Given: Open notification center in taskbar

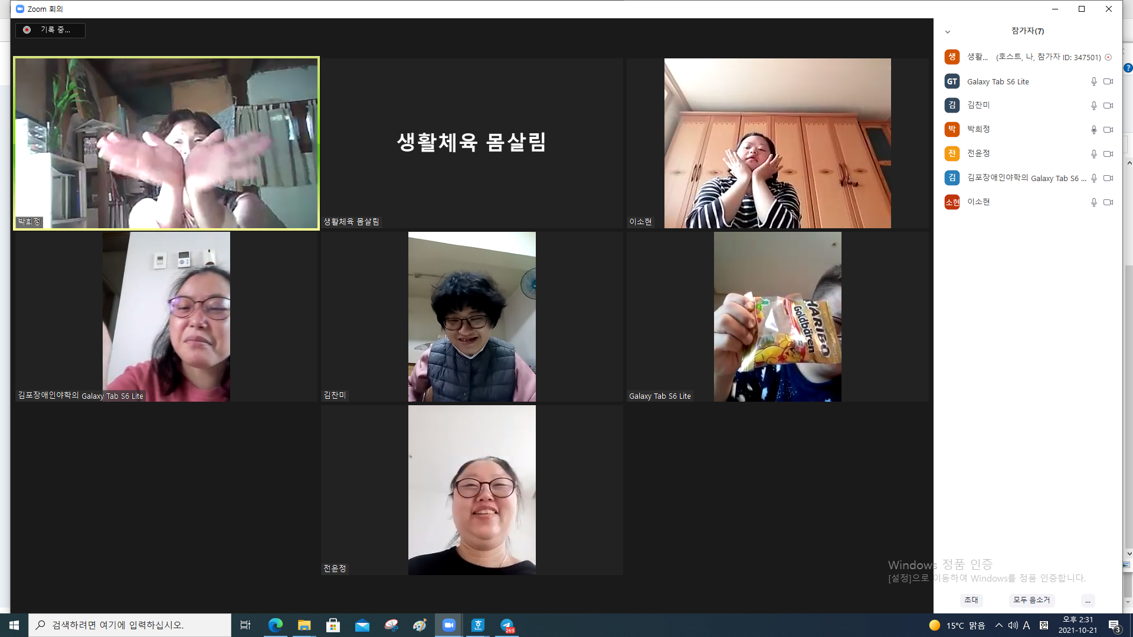Looking at the screenshot, I should click(x=1114, y=625).
